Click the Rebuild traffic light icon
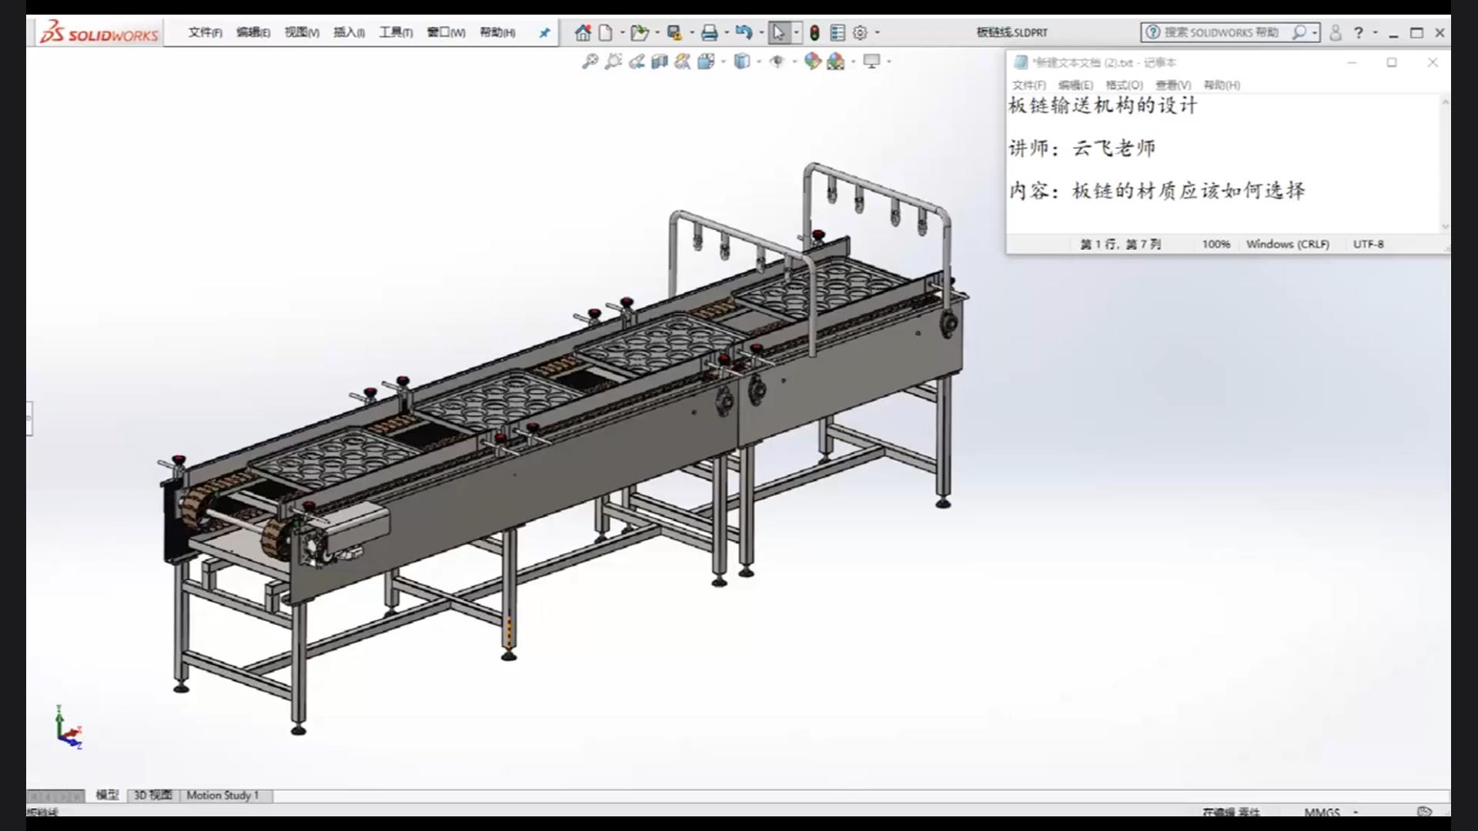The image size is (1478, 831). tap(814, 32)
